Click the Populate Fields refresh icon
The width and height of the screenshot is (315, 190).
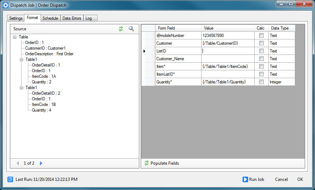click(x=147, y=163)
